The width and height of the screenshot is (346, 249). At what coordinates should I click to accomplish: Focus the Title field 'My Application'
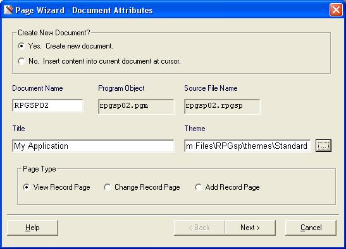(93, 146)
